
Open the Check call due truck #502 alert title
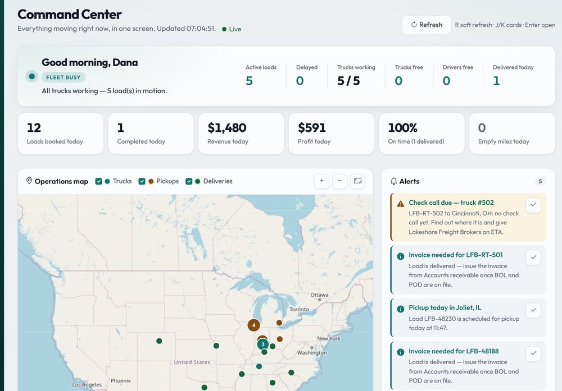(x=451, y=203)
